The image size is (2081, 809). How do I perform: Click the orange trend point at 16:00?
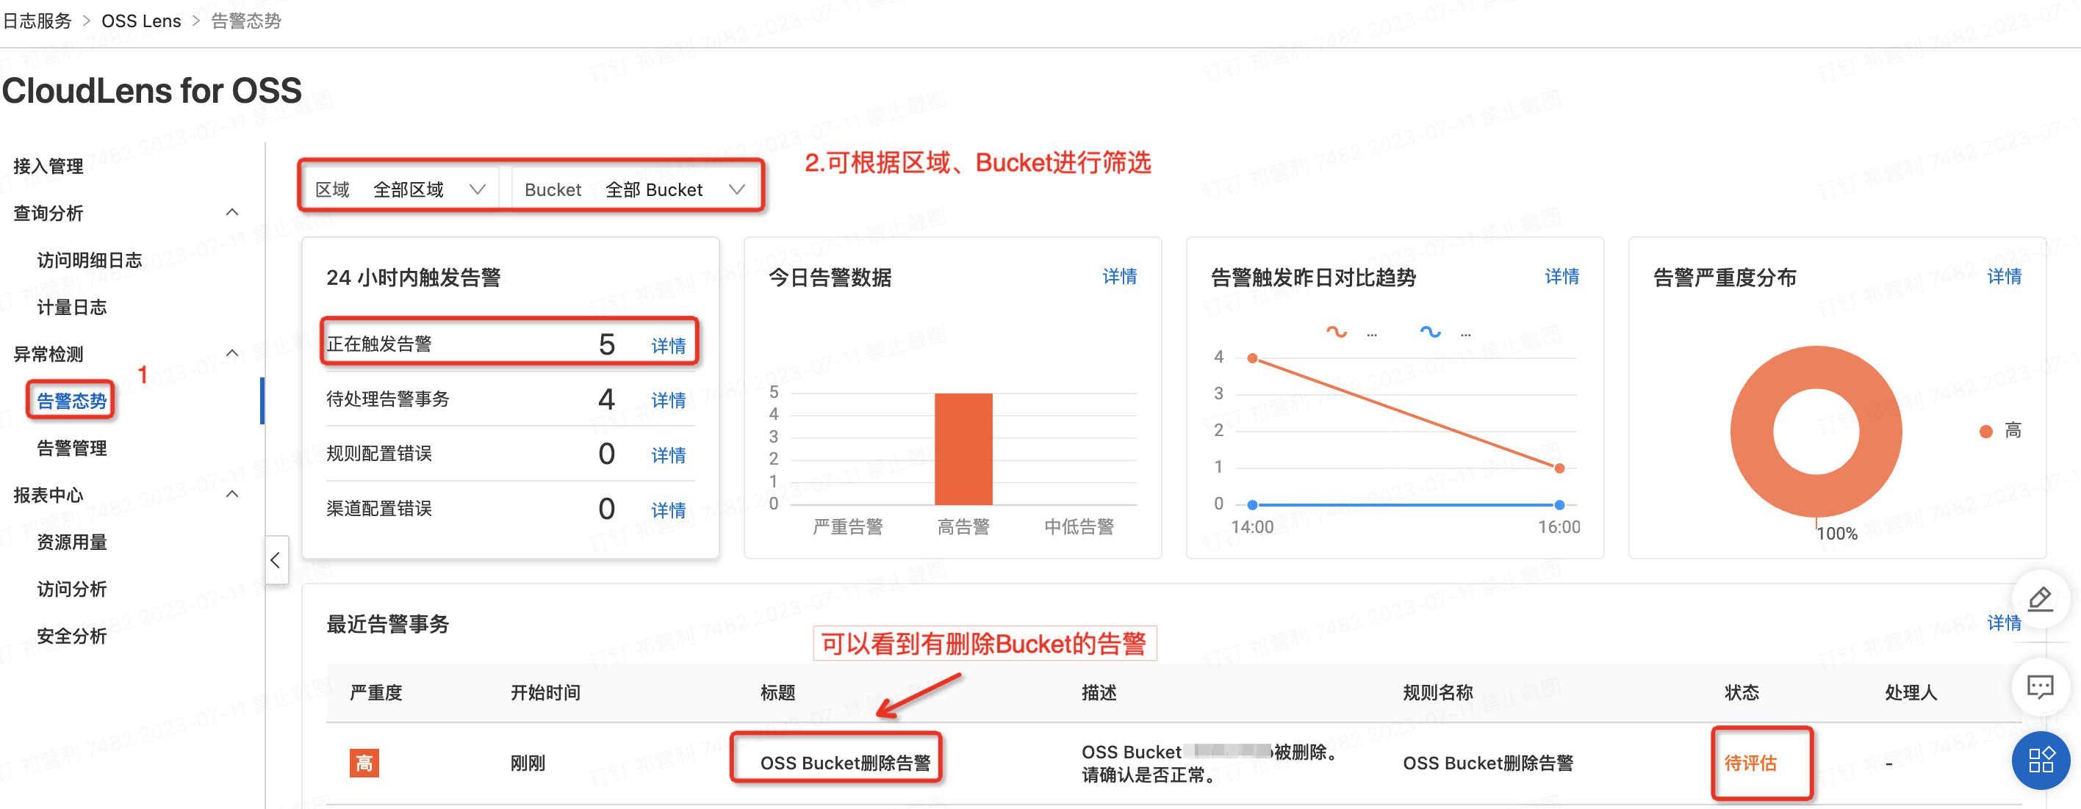tap(1559, 468)
